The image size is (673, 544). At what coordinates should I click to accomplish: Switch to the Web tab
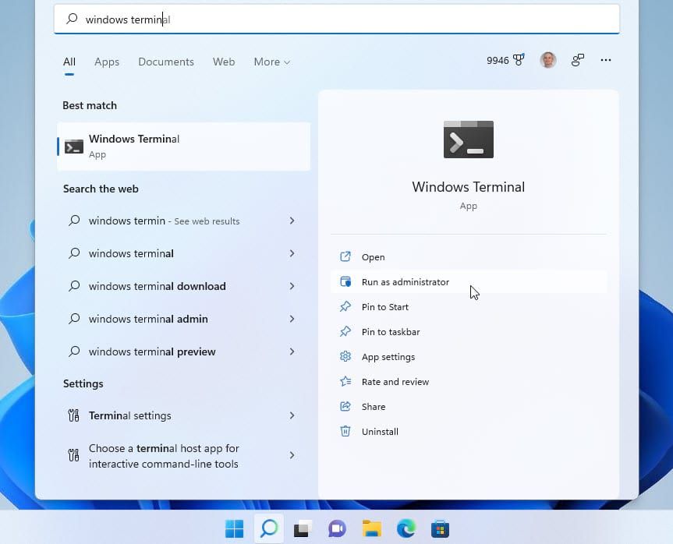click(224, 62)
